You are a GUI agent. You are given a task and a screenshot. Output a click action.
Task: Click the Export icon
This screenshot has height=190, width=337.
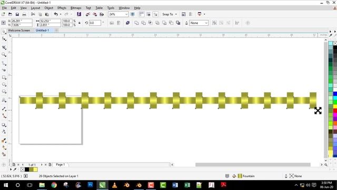coord(95,14)
